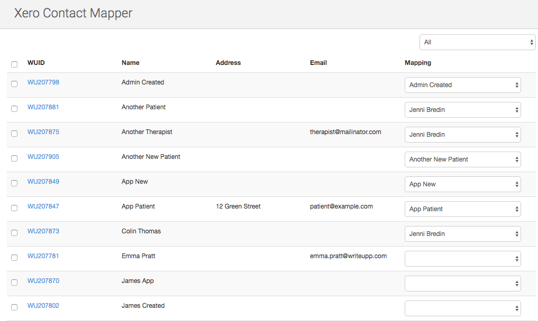This screenshot has height=321, width=538.
Task: Open the WU207781 link
Action: (x=43, y=256)
